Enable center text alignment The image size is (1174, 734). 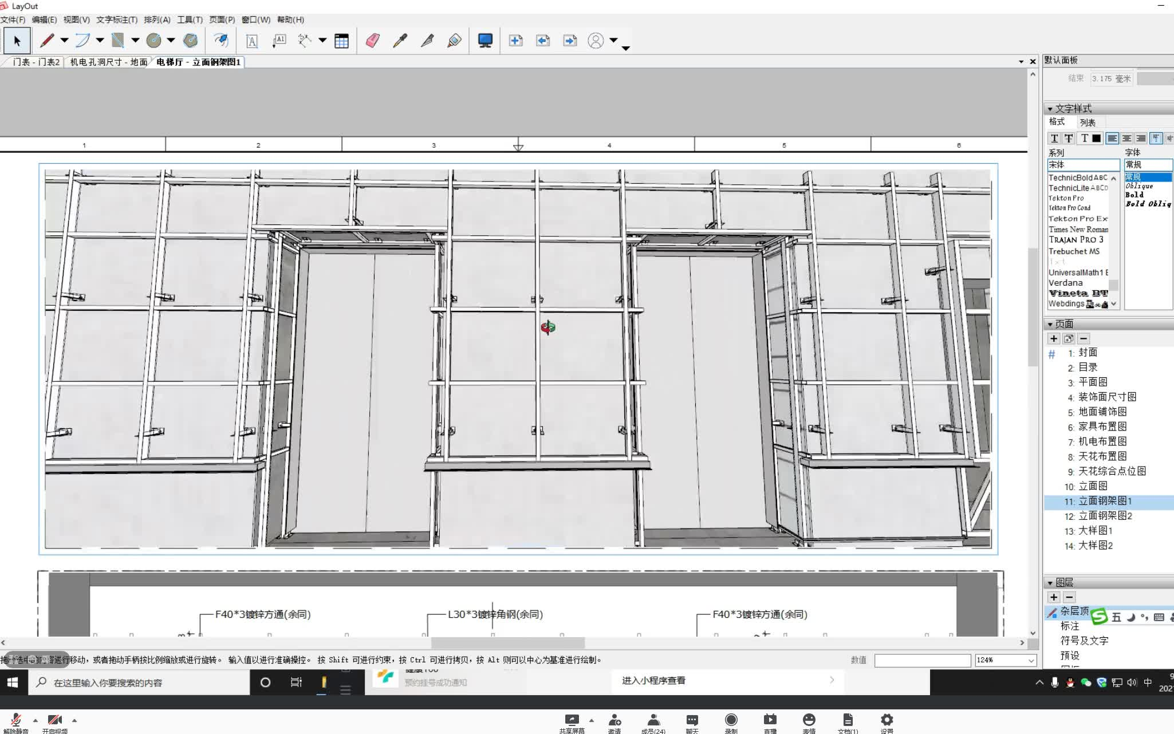[x=1126, y=138]
